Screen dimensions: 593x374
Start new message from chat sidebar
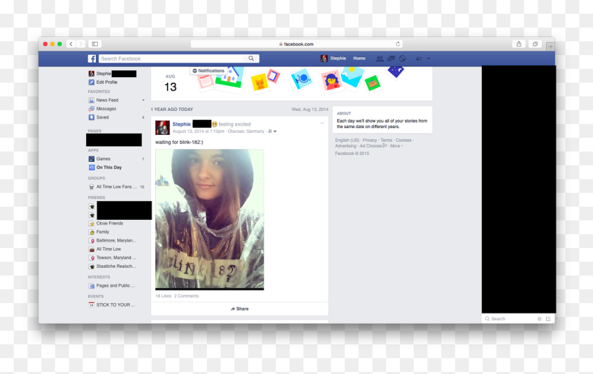(x=548, y=319)
